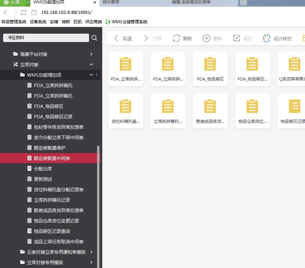This screenshot has width=305, height=268.
Task: Open second PDA_立库拆拼 template card
Action: point(168,69)
